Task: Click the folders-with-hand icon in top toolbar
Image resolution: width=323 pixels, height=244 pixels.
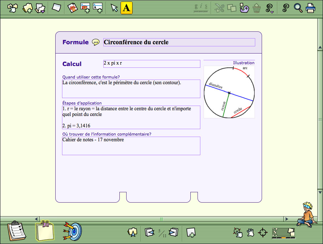Action: pyautogui.click(x=12, y=8)
